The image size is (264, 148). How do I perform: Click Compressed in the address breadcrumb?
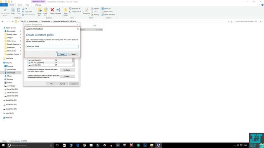point(45,21)
